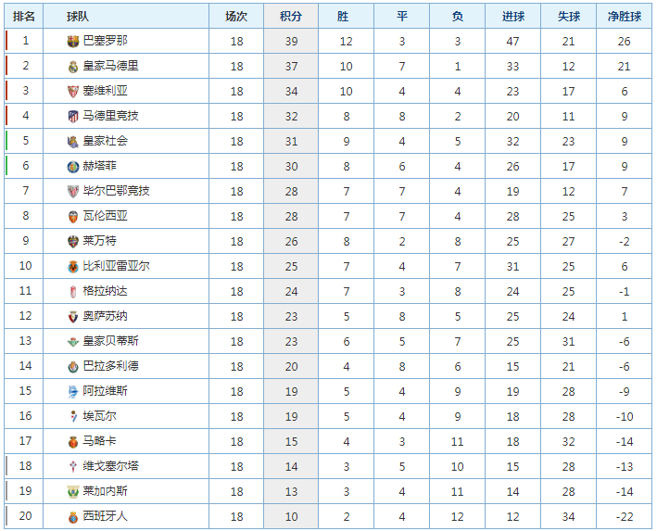Click the Espanyol club crest icon
657x531 pixels.
(x=73, y=516)
